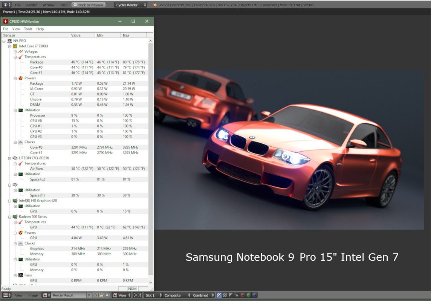Show alpha channel only
Image resolution: width=431 pixels, height=301 pixels.
[x=231, y=295]
